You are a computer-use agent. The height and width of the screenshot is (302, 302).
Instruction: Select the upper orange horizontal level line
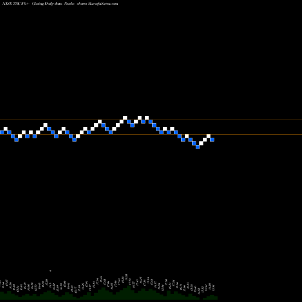[x=151, y=120]
